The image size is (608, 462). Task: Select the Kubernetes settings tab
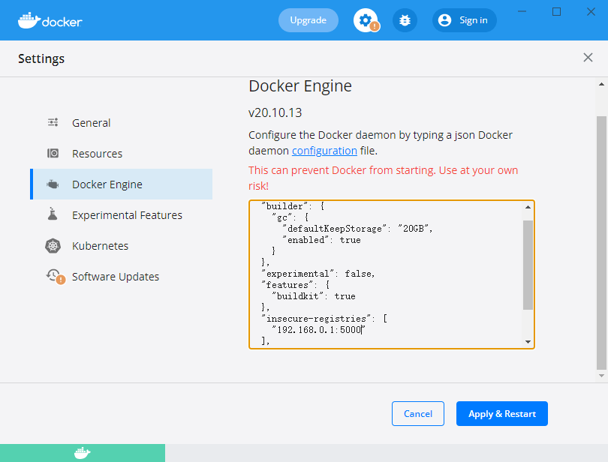pos(122,246)
